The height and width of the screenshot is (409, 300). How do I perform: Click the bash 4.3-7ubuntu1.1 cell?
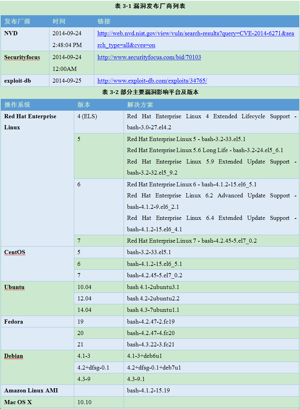coord(212,310)
